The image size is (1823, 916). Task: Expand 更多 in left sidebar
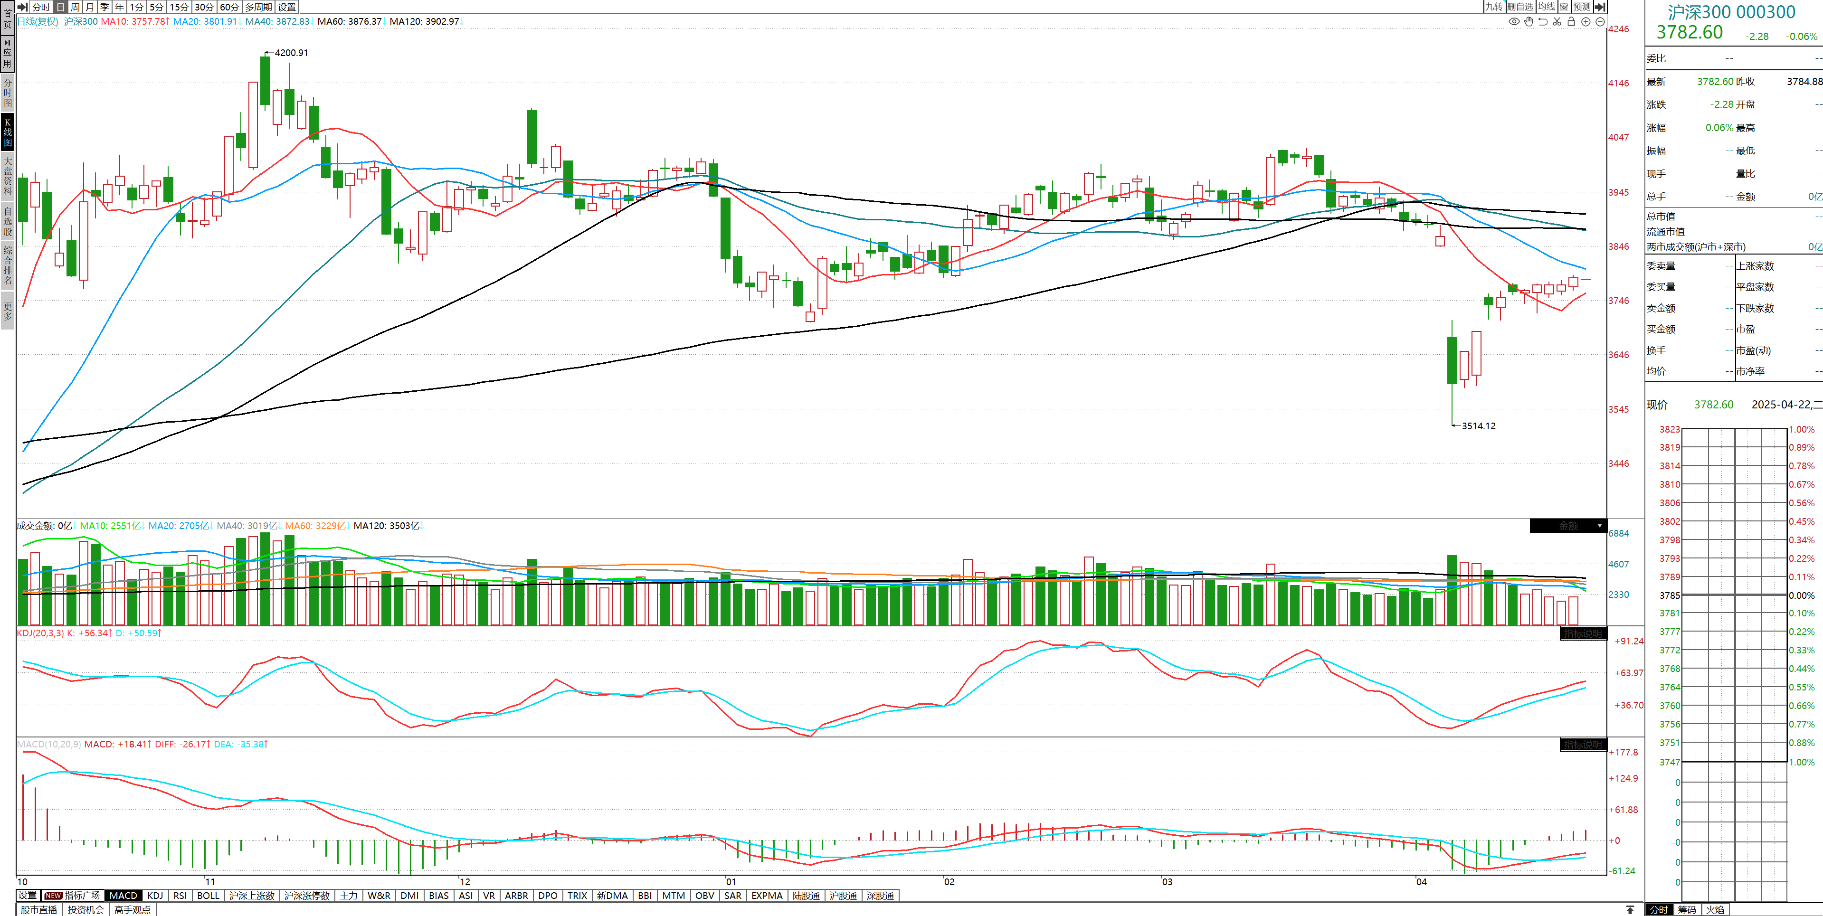(7, 311)
